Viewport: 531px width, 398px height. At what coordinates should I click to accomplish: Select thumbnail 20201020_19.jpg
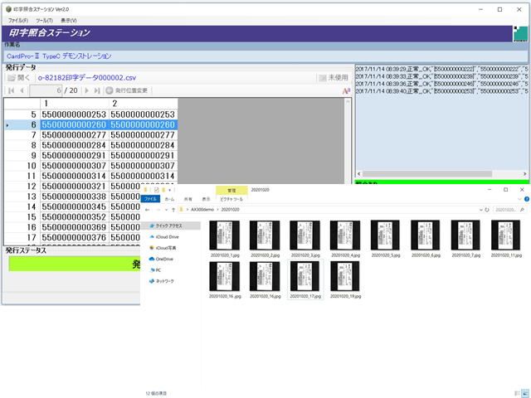345,279
